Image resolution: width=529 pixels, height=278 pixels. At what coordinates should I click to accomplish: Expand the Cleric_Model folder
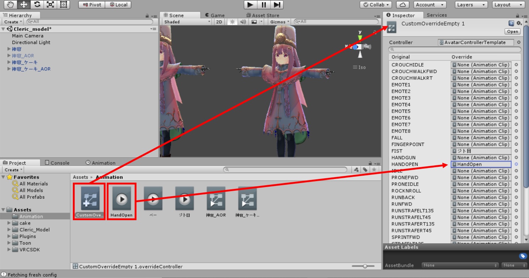coord(9,230)
